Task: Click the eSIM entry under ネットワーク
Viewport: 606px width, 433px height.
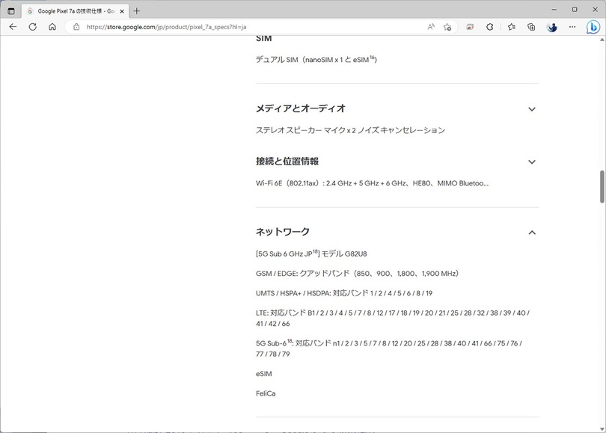Action: (x=263, y=374)
